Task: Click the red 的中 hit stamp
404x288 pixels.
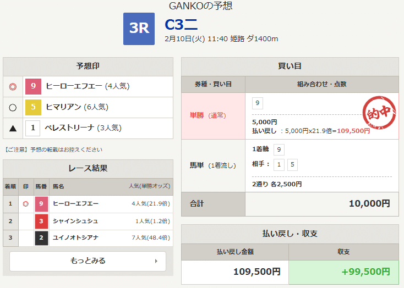Action: [x=380, y=114]
